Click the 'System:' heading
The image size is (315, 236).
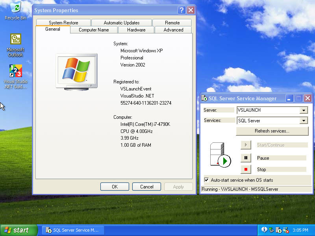(x=120, y=44)
